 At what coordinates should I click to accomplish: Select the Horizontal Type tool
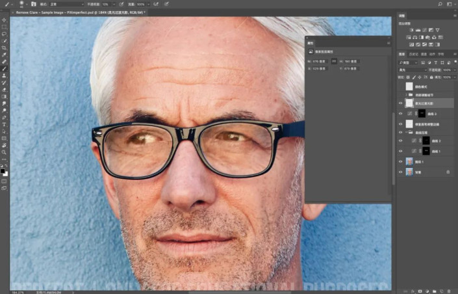pos(4,124)
